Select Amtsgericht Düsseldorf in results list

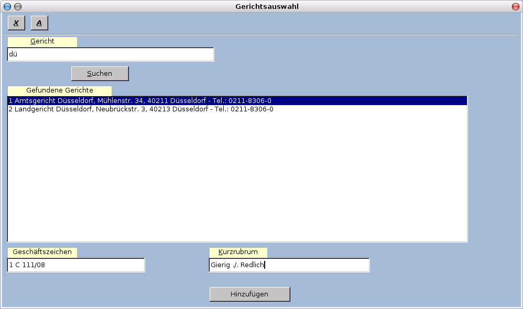140,100
